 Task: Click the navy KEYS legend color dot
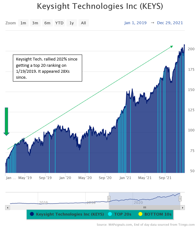(x=32, y=214)
